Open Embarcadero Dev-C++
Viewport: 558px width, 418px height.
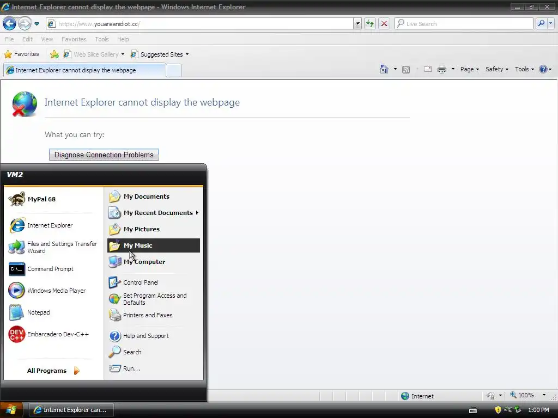(53, 334)
